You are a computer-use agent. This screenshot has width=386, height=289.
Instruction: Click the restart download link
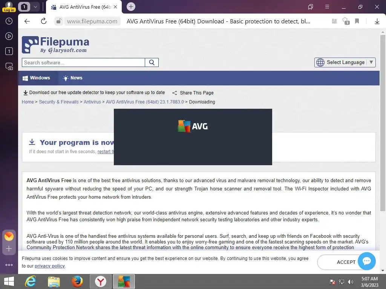coord(106,152)
